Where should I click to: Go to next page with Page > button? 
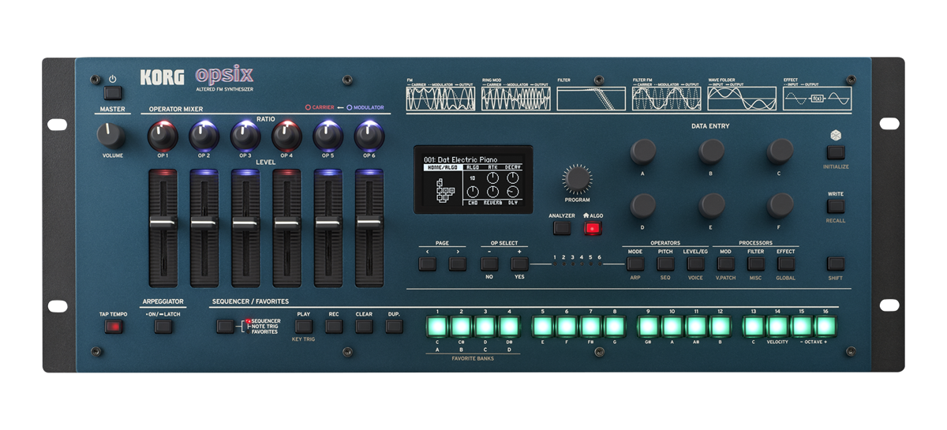point(457,264)
